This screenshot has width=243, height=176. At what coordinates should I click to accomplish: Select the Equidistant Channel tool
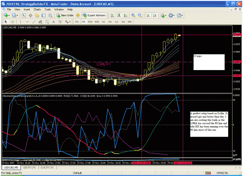(40, 22)
